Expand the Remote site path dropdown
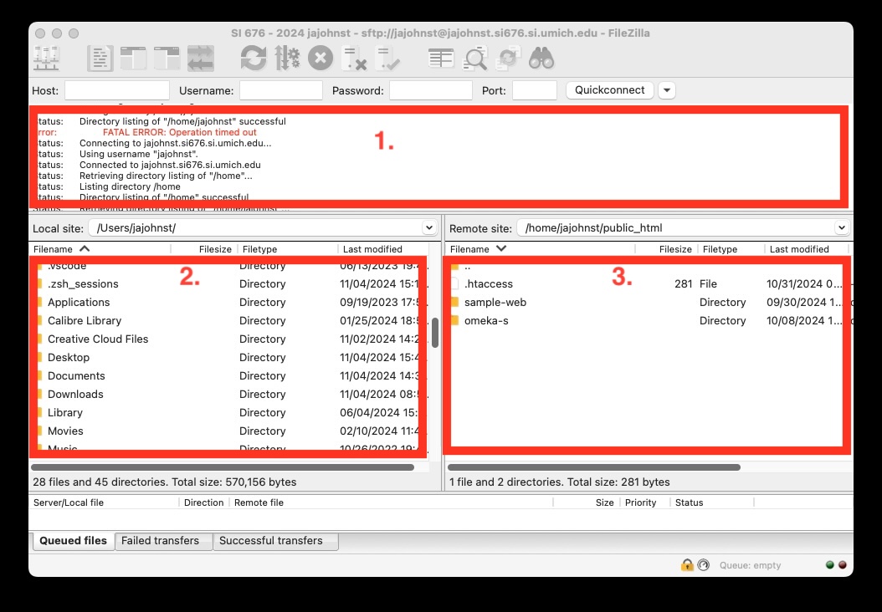Viewport: 882px width, 612px height. tap(841, 227)
